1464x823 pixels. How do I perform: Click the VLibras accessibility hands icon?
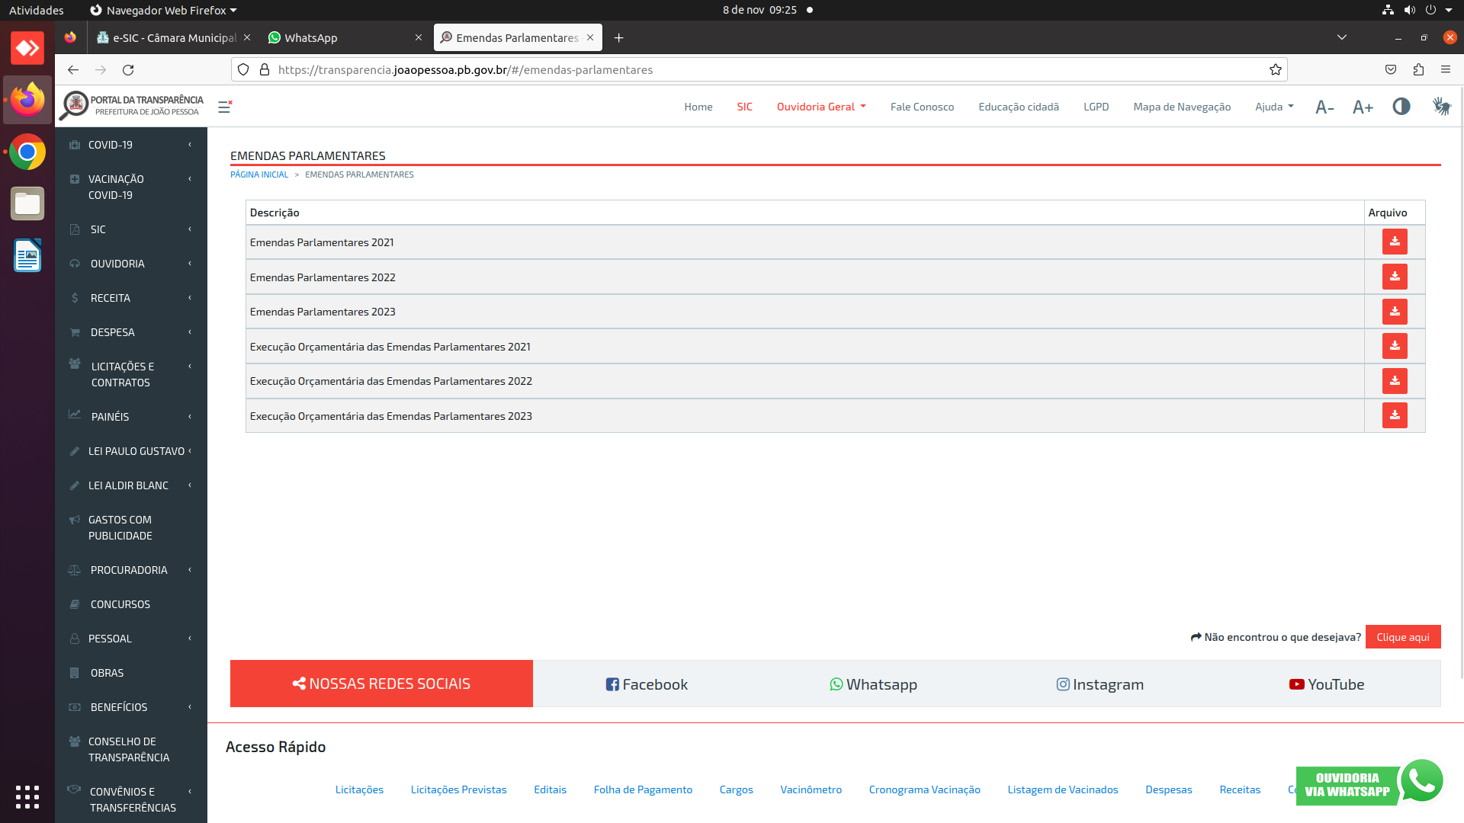1440,107
